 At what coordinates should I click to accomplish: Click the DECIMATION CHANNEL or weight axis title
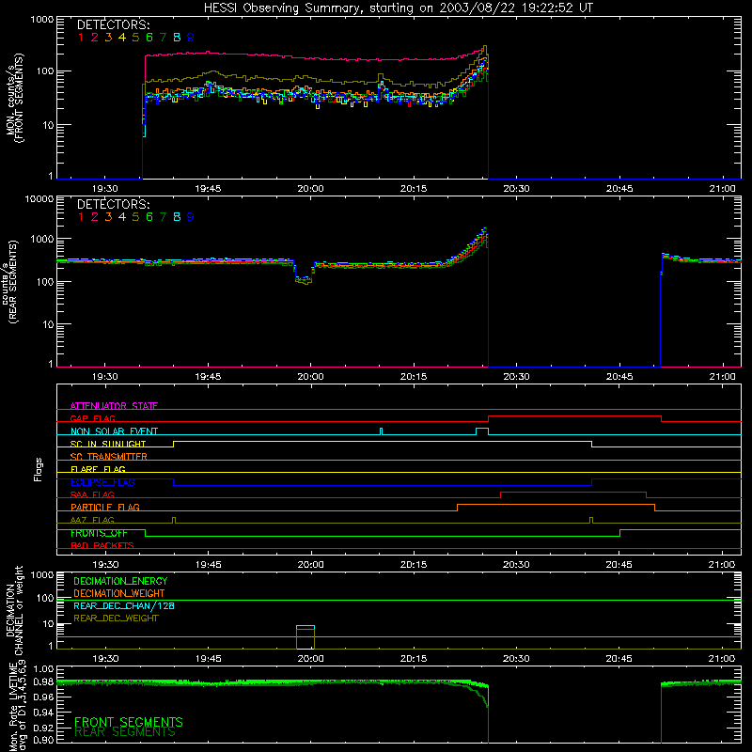coord(14,610)
